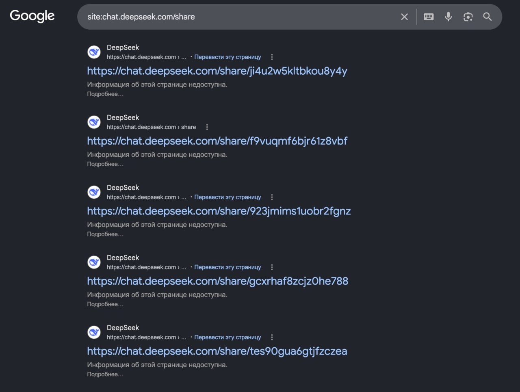520x392 pixels.
Task: Clear the search query with X
Action: [x=404, y=17]
